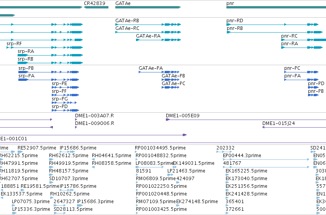The height and width of the screenshot is (215, 326).
Task: Select the GATAe-PB protein label
Action: pos(174,76)
